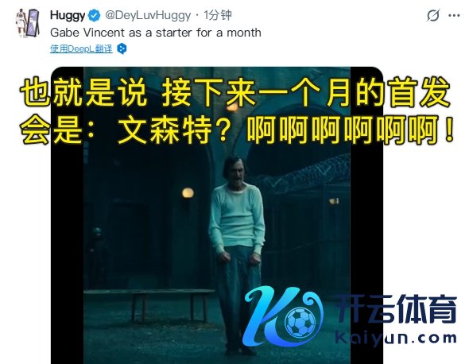The width and height of the screenshot is (469, 364).
Task: Click the blue verified checkmark badge
Action: pyautogui.click(x=95, y=16)
